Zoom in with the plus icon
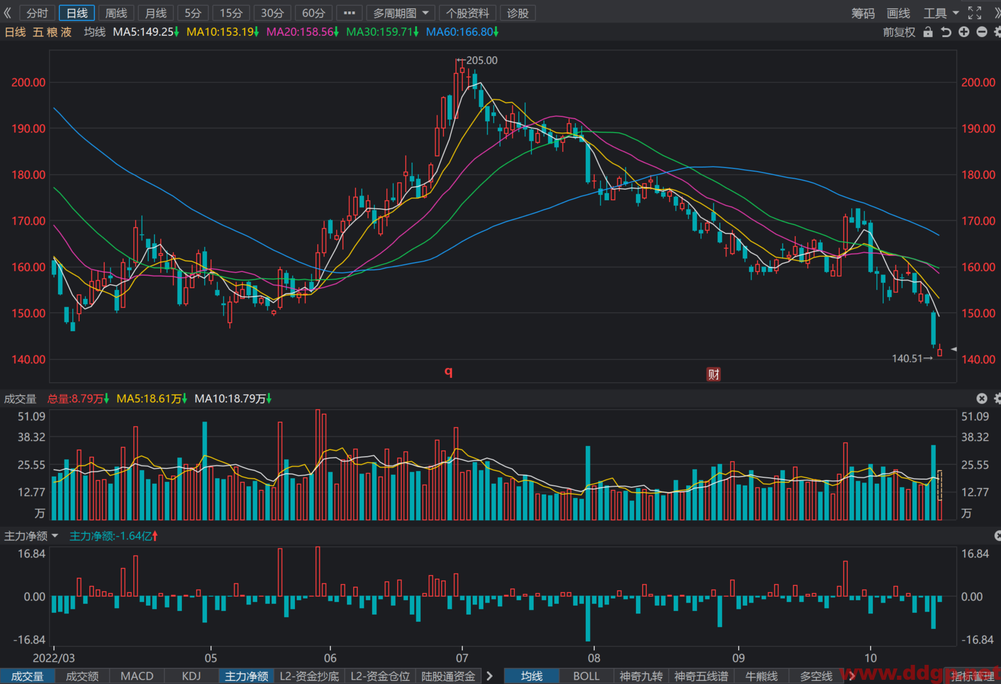Image resolution: width=1001 pixels, height=684 pixels. [964, 32]
